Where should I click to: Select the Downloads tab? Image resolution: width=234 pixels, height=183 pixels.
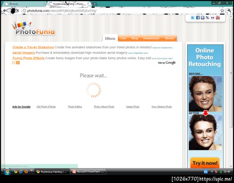[x=151, y=38]
